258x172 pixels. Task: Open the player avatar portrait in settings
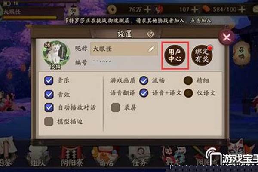click(x=56, y=55)
